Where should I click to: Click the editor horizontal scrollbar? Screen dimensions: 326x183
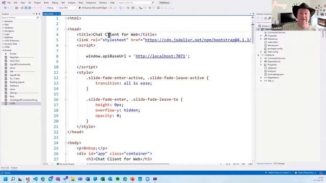[x=129, y=164]
